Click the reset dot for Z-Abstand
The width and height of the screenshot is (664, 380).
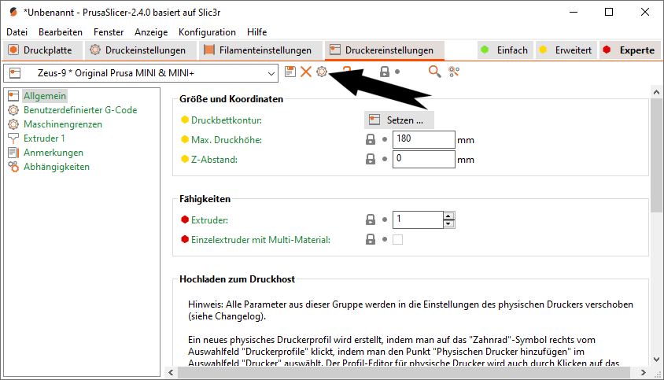pyautogui.click(x=385, y=159)
